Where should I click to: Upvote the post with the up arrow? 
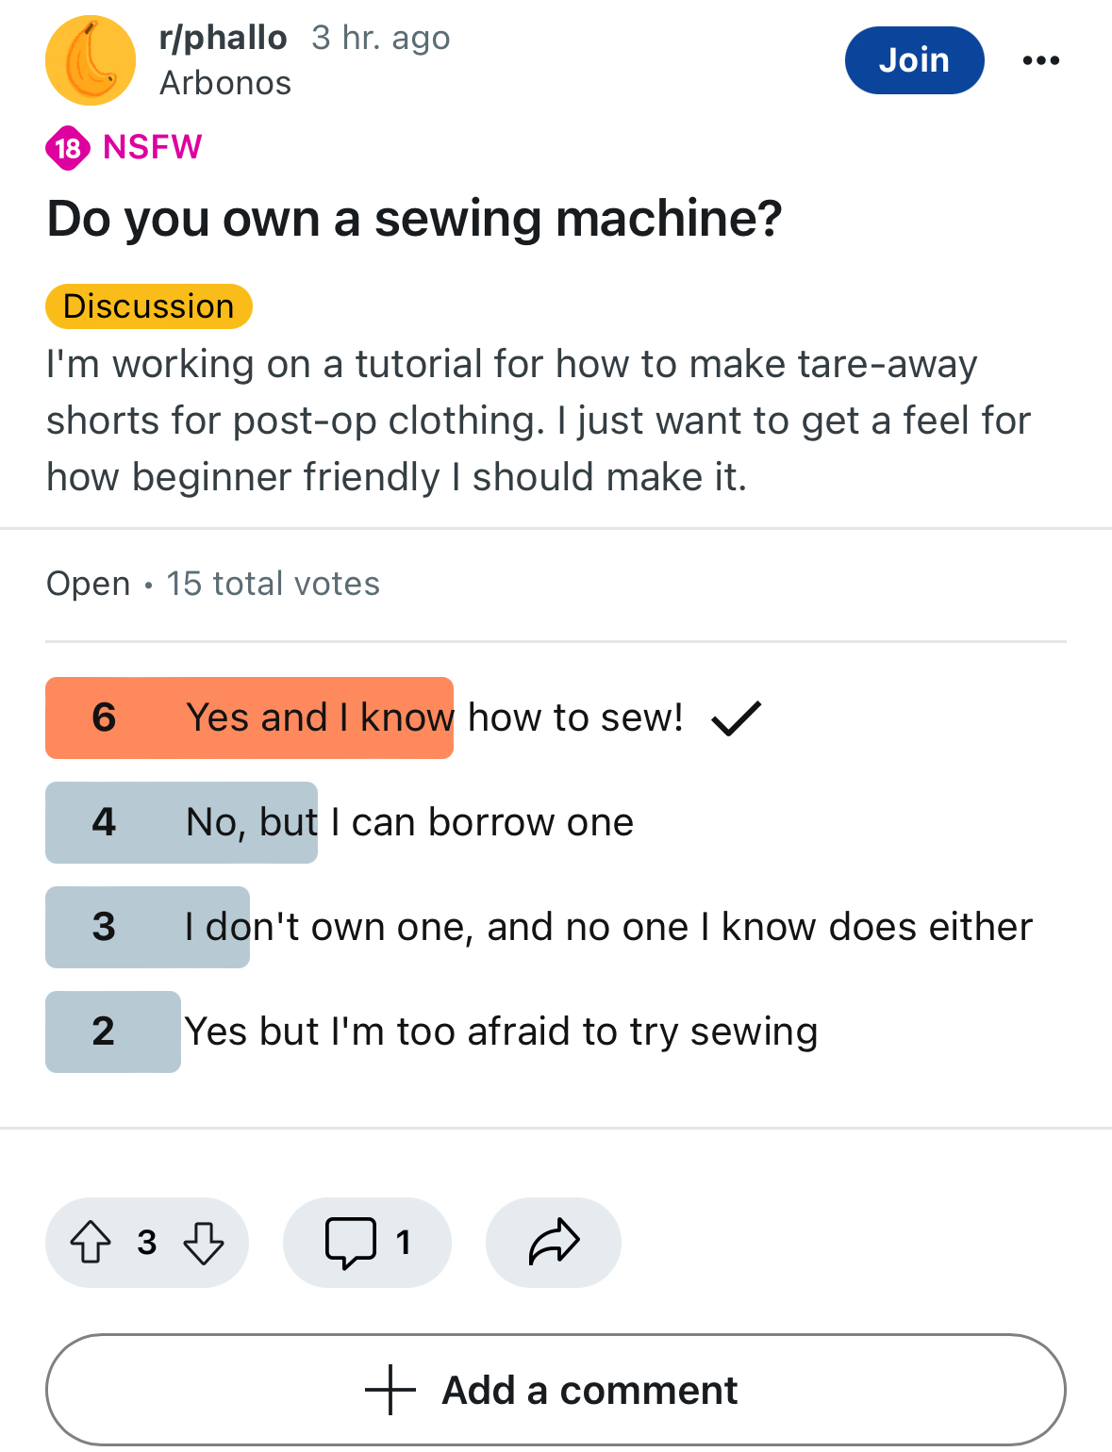point(91,1242)
